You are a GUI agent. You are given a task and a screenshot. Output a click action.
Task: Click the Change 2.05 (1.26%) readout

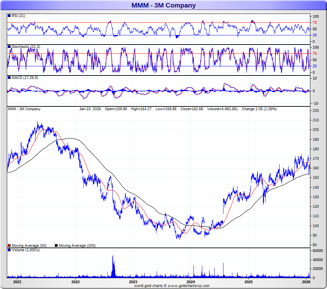259,109
